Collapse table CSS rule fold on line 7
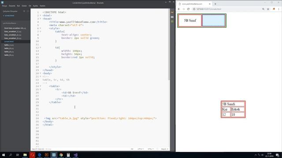This screenshot has width=282, height=158. pyautogui.click(x=41, y=32)
